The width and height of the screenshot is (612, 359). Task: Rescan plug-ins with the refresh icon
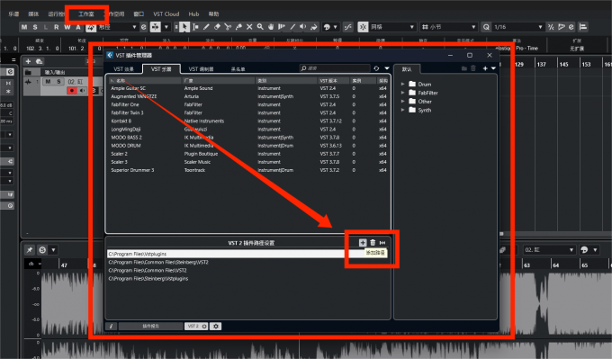coord(376,68)
